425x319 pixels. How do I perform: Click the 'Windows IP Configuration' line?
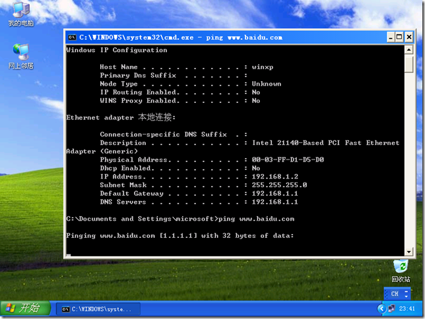point(117,50)
